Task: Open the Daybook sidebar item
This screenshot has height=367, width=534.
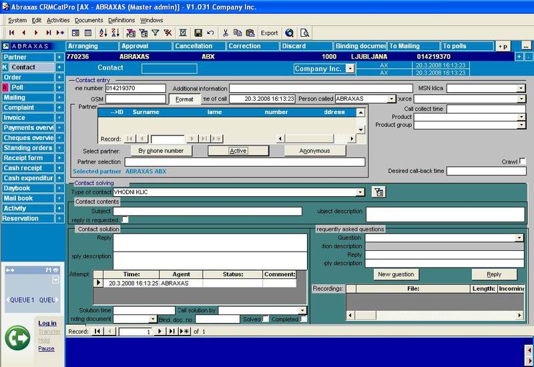Action: (x=28, y=188)
